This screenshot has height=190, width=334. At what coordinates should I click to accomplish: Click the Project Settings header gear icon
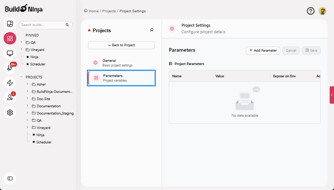click(172, 29)
